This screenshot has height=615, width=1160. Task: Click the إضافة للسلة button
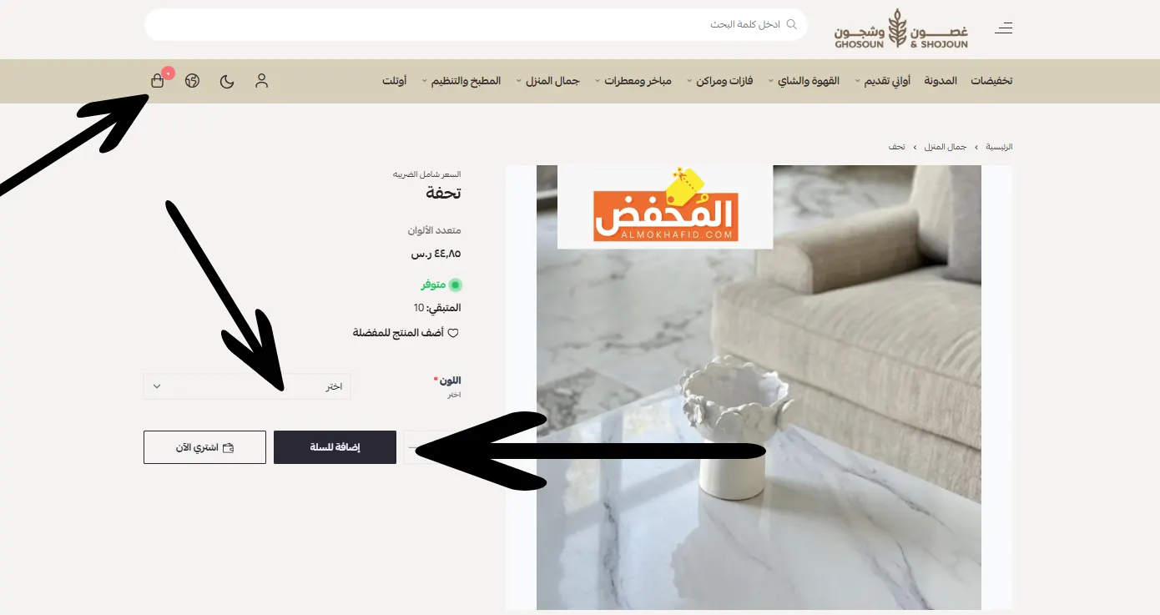coord(335,447)
